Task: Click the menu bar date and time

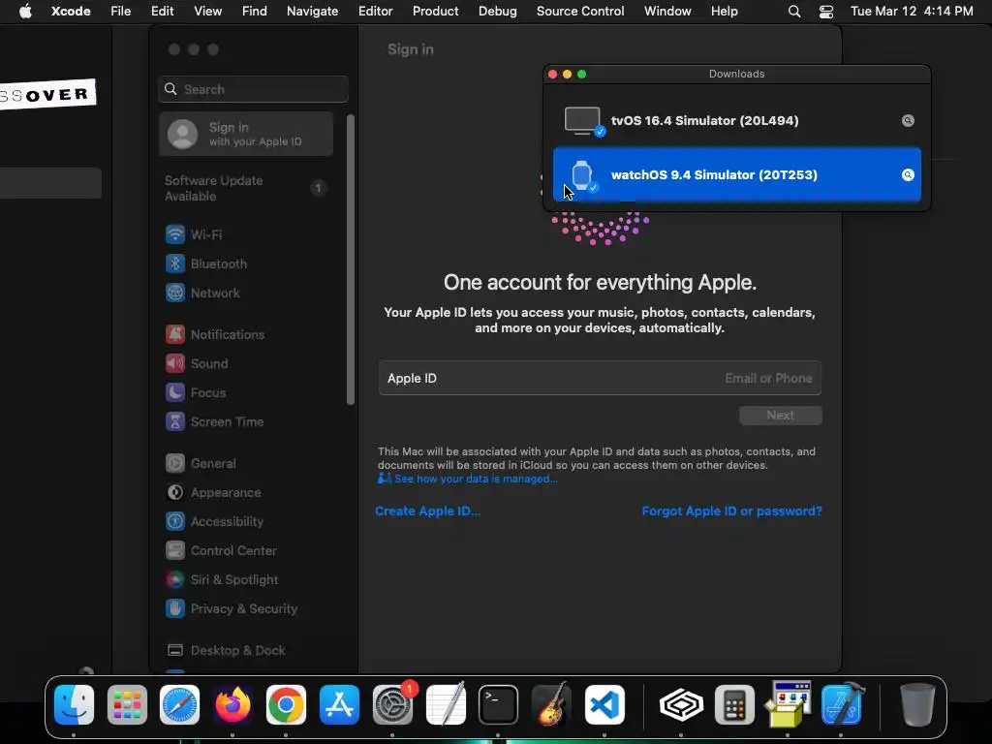Action: [x=912, y=12]
